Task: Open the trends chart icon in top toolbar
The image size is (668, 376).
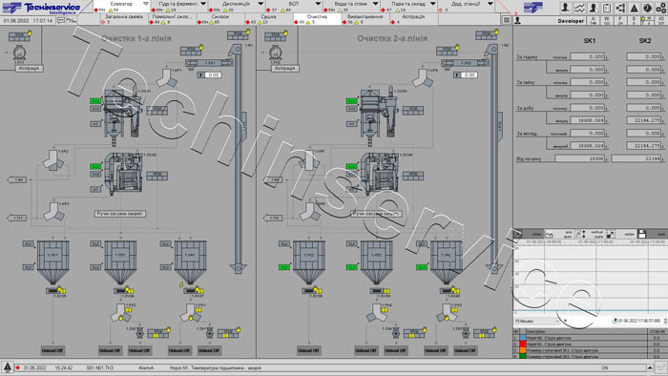Action: 579,8
